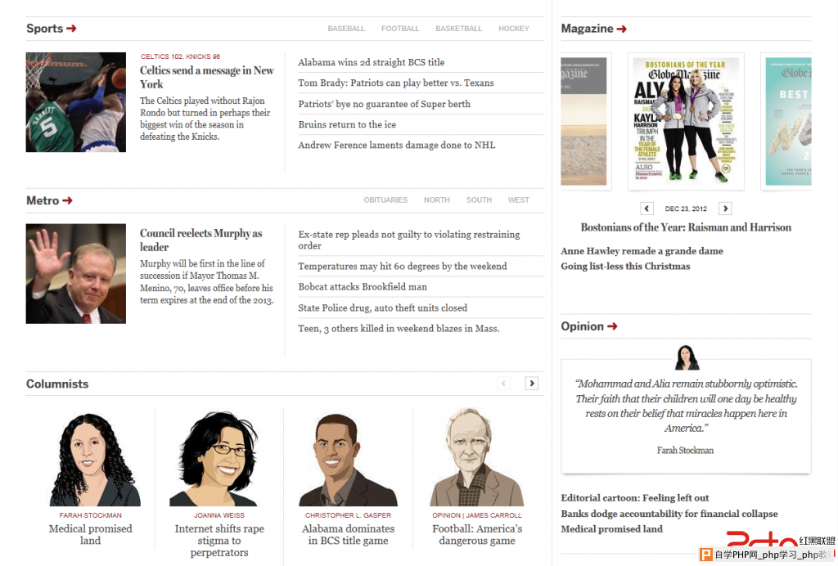Open Bostonians of the Year magazine cover

(686, 121)
